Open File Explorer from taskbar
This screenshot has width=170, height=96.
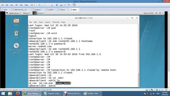(10, 94)
